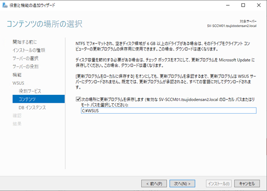Click the wizard icon in the title bar
This screenshot has height=191, width=267.
click(x=5, y=5)
